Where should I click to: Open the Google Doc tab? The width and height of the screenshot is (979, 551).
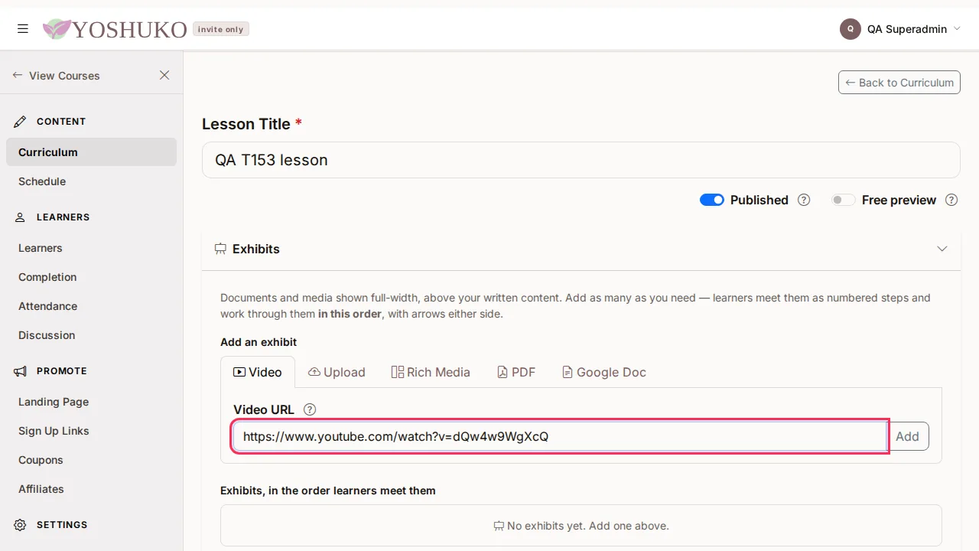point(604,372)
